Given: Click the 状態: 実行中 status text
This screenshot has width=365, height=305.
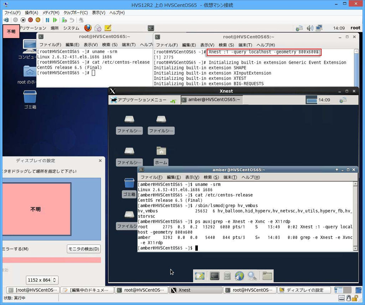Looking at the screenshot, I should coord(14,298).
